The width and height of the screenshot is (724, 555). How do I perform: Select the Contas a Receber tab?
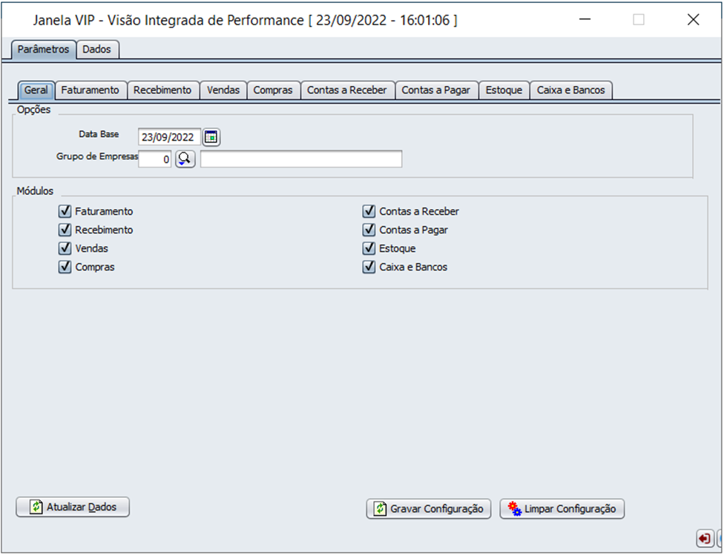point(346,90)
